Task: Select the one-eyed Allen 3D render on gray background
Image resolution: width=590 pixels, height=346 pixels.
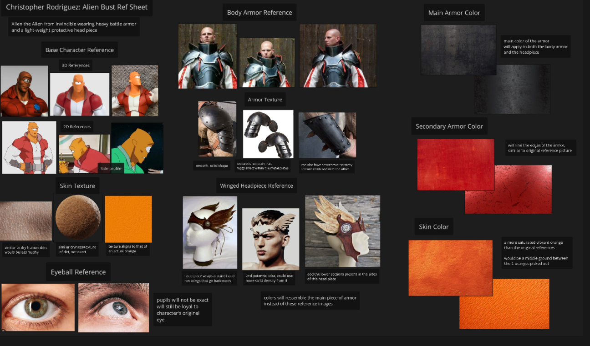Action: [24, 91]
